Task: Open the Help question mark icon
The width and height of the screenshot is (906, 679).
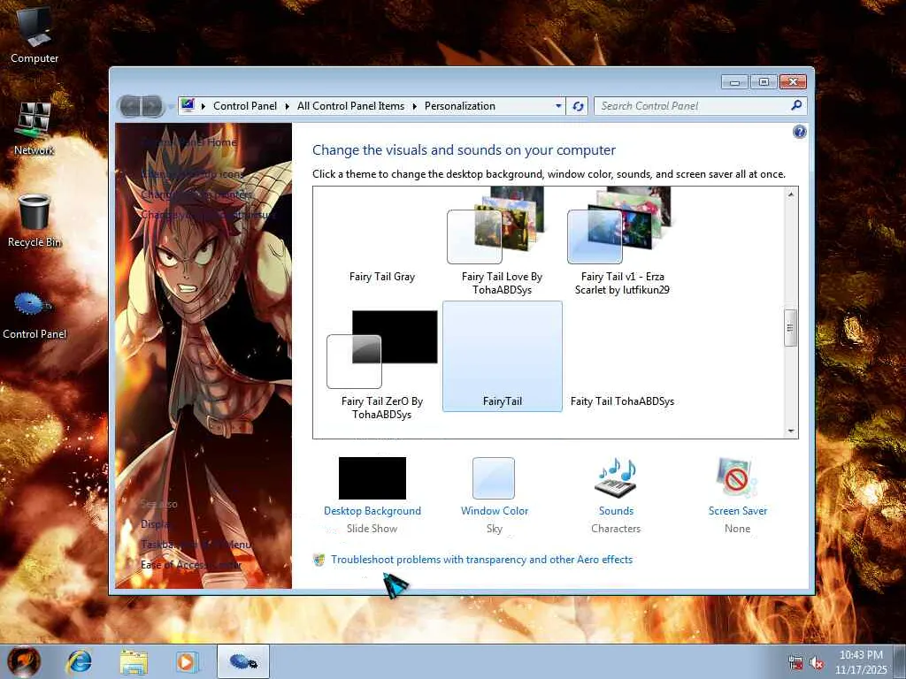Action: point(799,133)
